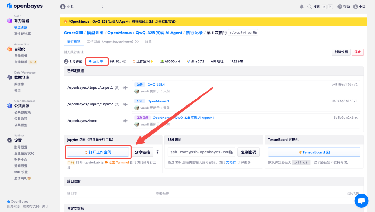
Task: Click the 执行记录 breadcrumb link
Action: click(x=194, y=33)
